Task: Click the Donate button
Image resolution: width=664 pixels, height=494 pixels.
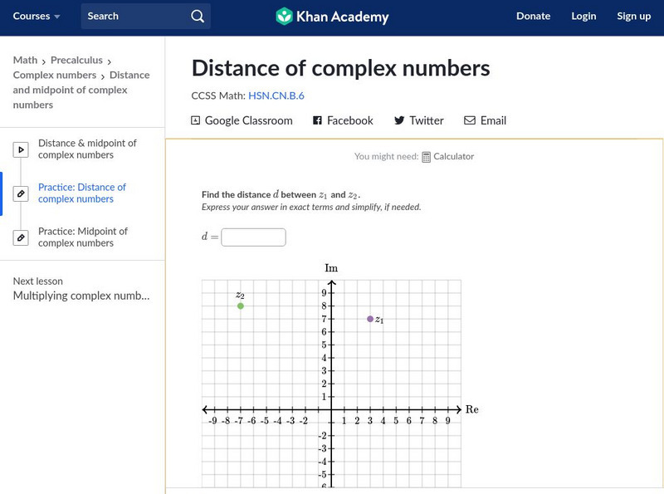Action: pyautogui.click(x=533, y=16)
